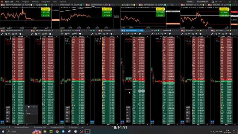
Task: Toggle green power icon in order book with scale 60
Action: (x=11, y=37)
